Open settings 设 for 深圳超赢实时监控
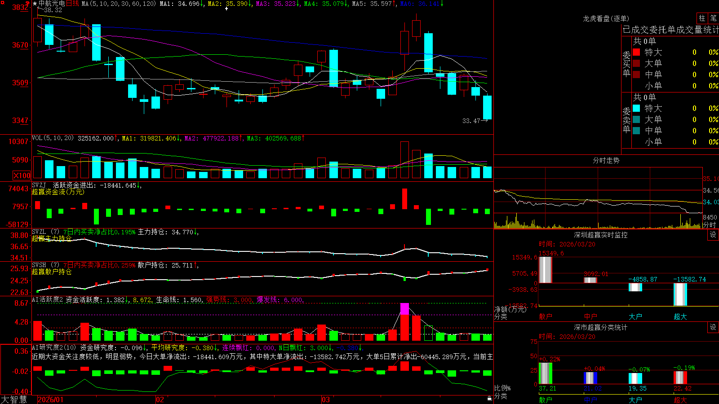This screenshot has height=404, width=719. point(713,235)
